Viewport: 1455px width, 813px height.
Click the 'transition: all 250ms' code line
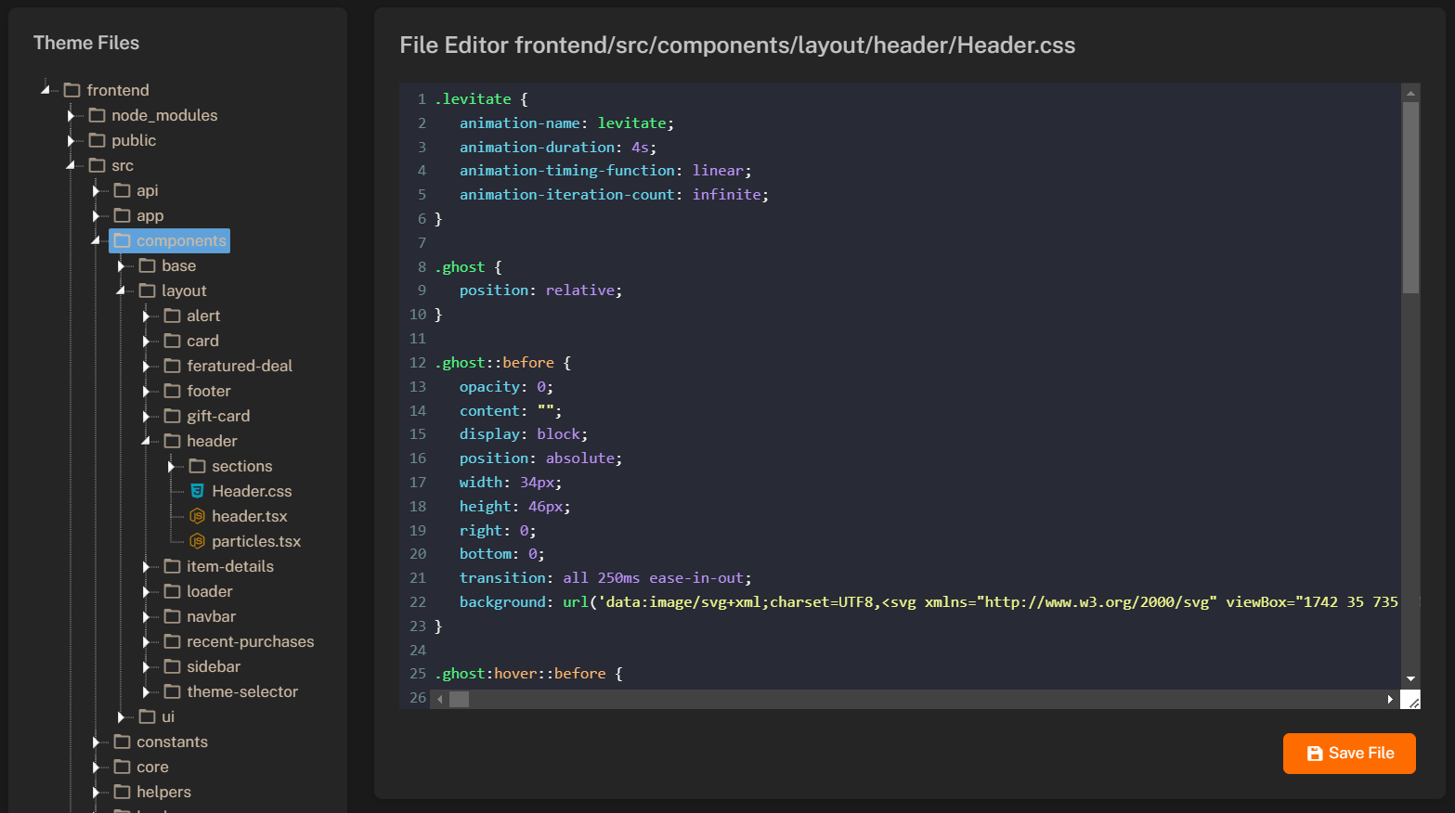click(x=605, y=578)
